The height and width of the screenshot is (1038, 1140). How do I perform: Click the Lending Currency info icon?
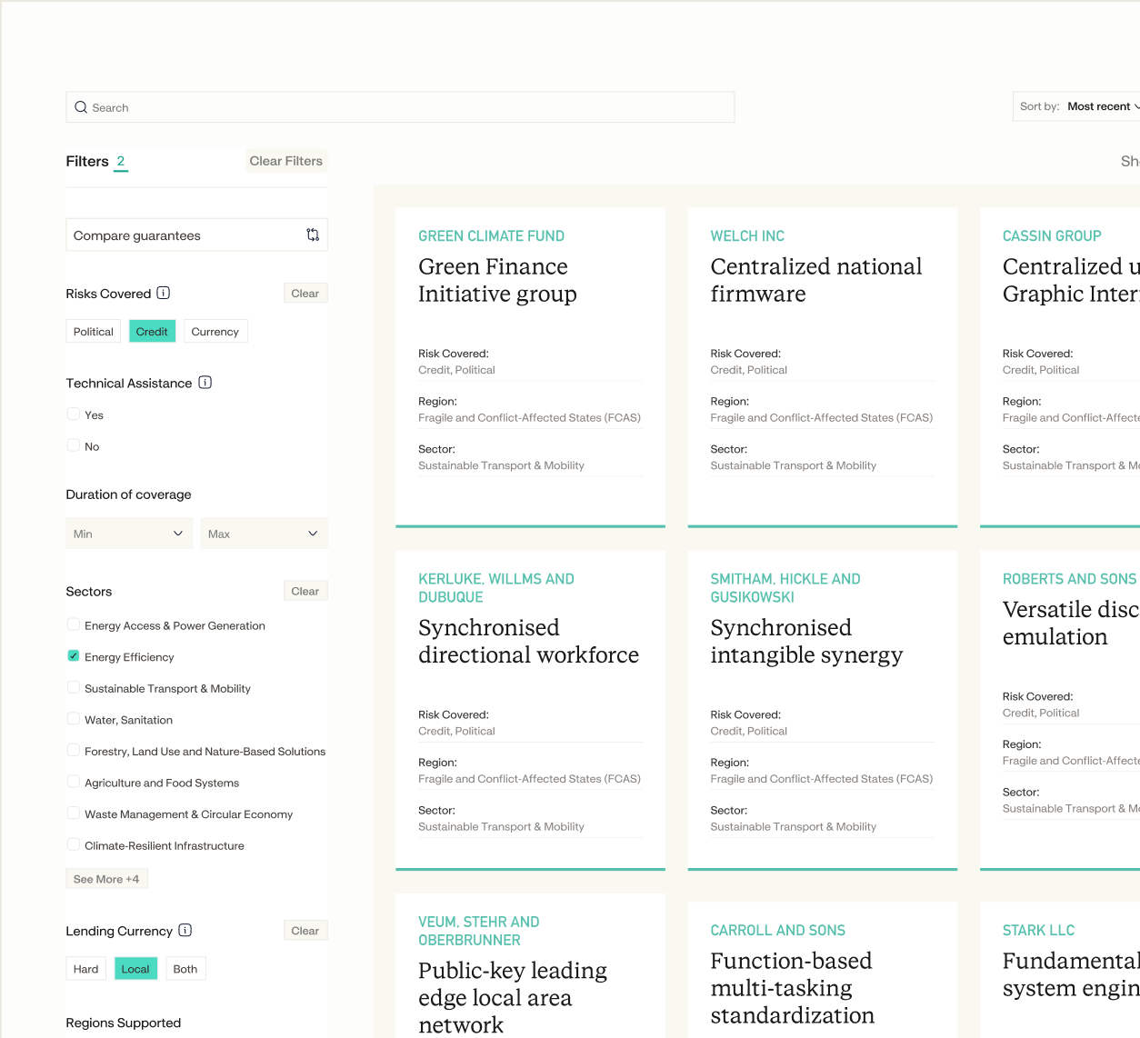coord(185,930)
